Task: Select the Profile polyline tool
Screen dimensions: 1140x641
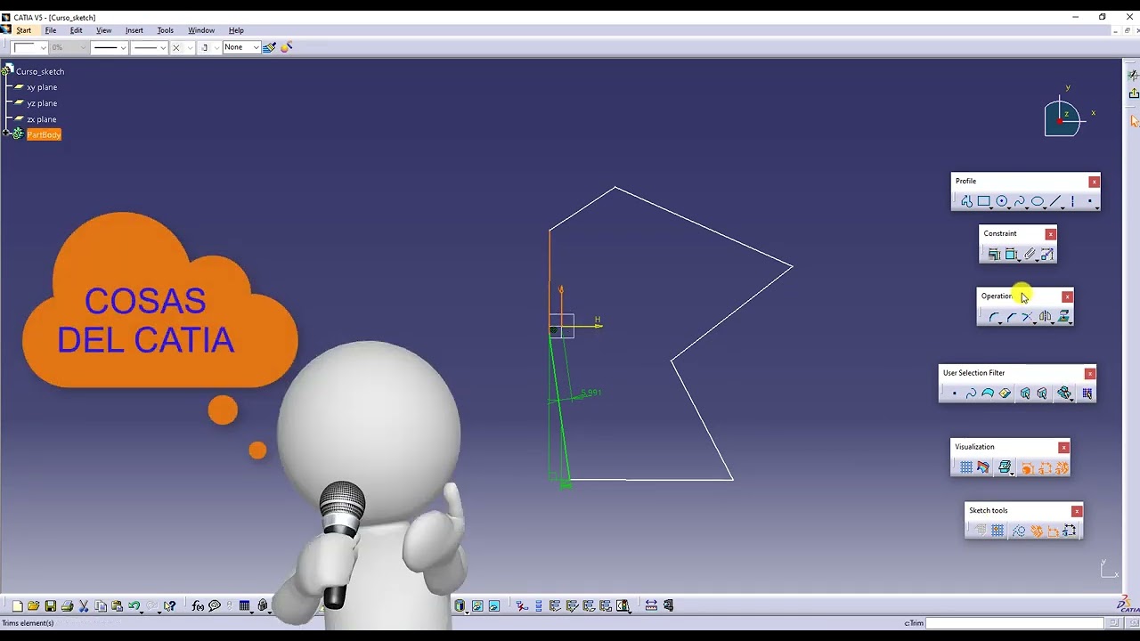Action: click(966, 202)
